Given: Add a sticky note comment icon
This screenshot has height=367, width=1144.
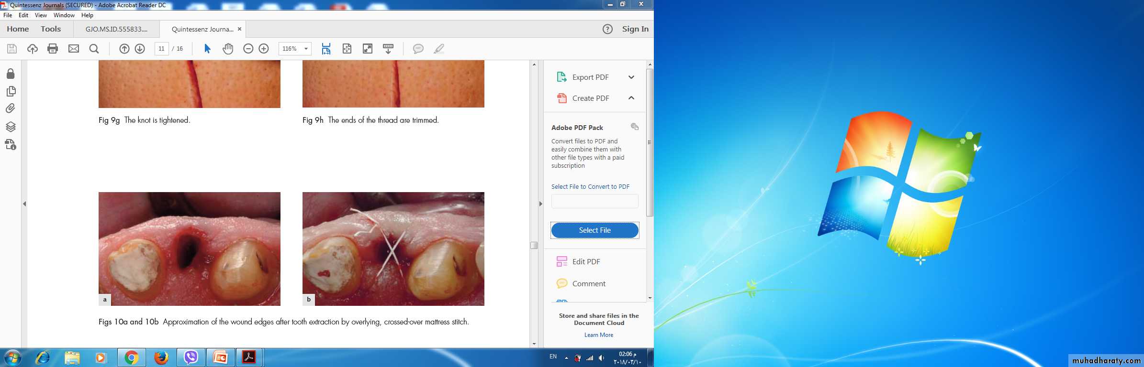Looking at the screenshot, I should point(418,49).
